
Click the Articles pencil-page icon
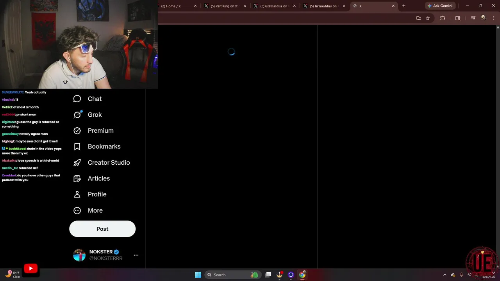(77, 178)
